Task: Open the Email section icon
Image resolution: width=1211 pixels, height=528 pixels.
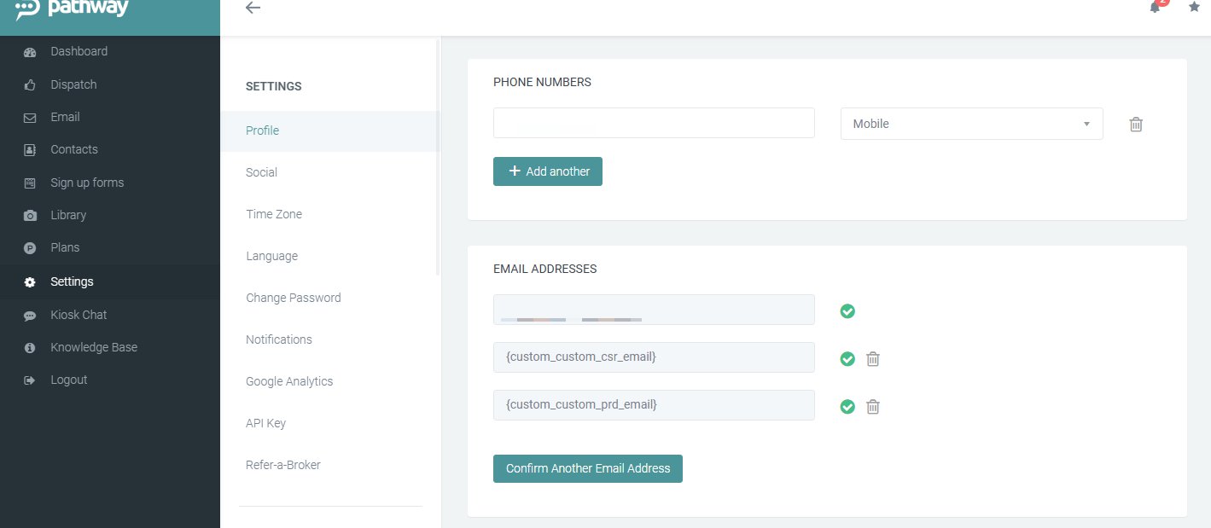Action: coord(29,117)
